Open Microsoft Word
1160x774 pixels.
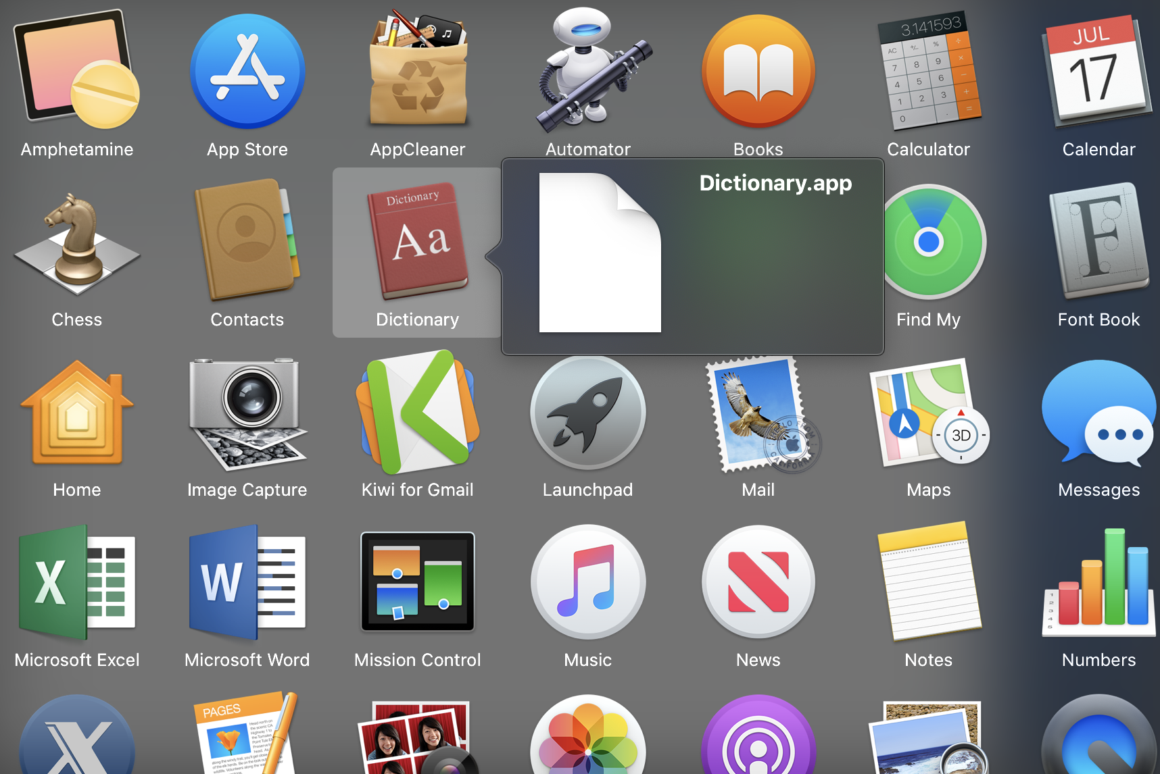pyautogui.click(x=247, y=582)
